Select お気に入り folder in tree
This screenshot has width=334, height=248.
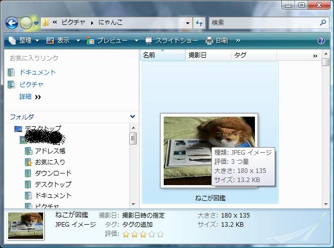tap(50, 162)
